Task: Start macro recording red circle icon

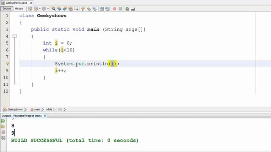Action: click(x=114, y=9)
